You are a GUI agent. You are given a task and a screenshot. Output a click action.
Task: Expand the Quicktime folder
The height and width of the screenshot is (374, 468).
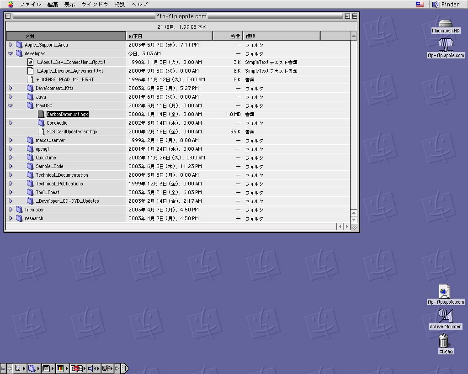pos(11,157)
